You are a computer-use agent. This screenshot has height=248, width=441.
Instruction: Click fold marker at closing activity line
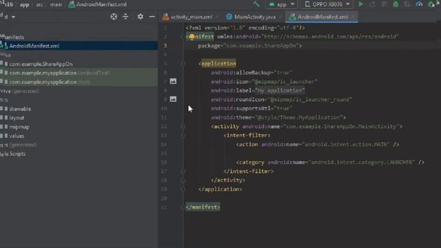(183, 180)
